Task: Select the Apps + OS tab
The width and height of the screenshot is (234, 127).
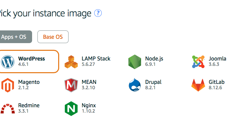Action: click(x=15, y=37)
